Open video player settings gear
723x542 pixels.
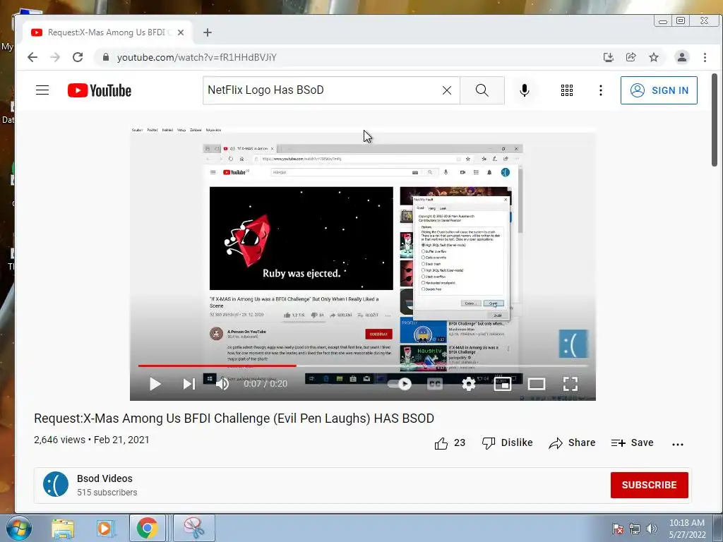469,384
